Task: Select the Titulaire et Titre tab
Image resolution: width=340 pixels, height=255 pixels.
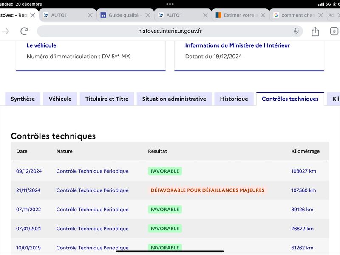Action: (107, 99)
